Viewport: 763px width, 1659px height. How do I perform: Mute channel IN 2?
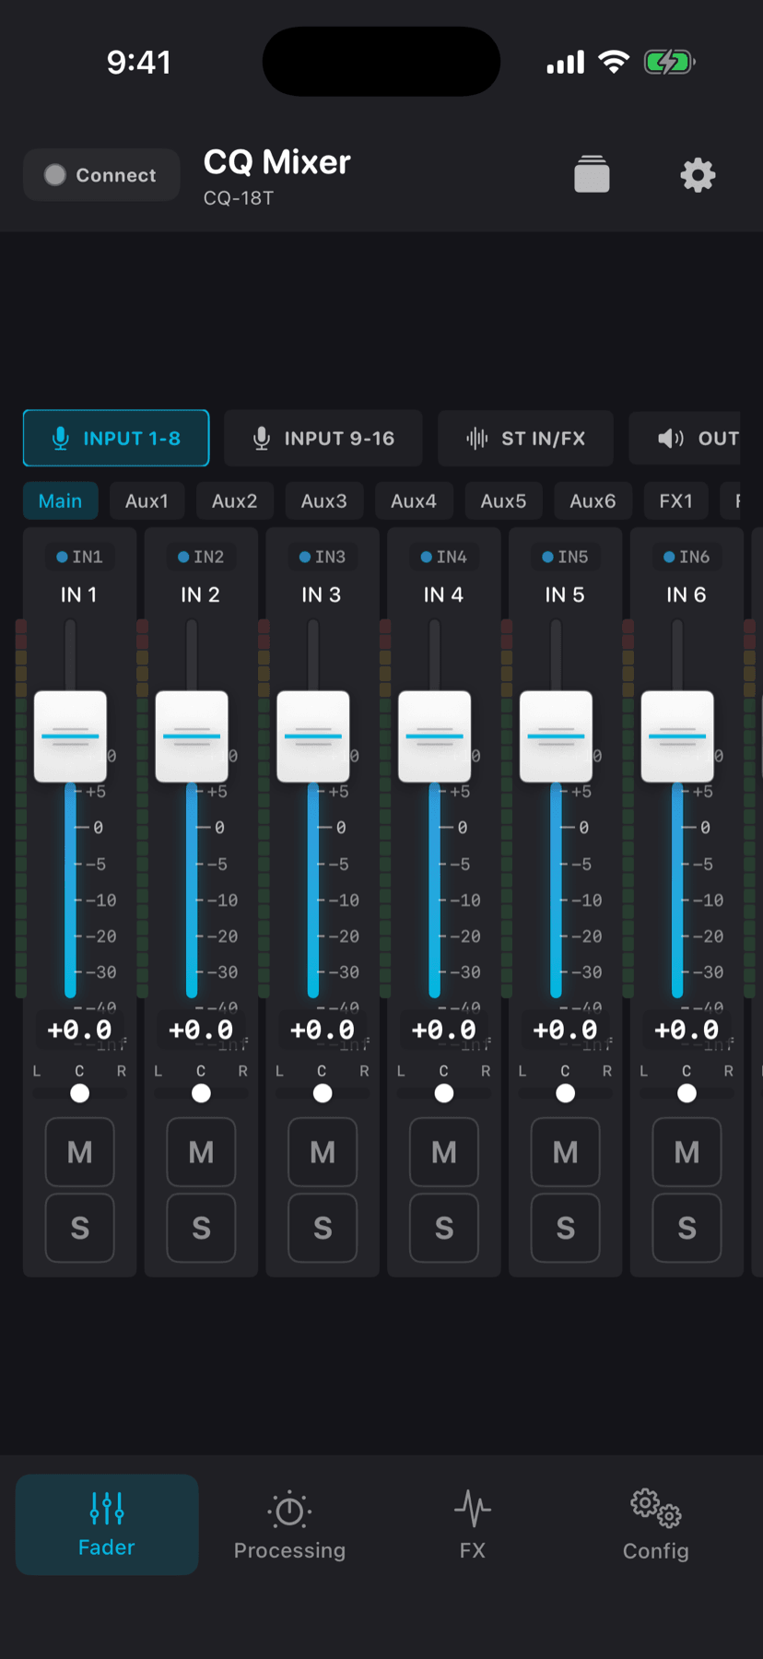click(201, 1152)
